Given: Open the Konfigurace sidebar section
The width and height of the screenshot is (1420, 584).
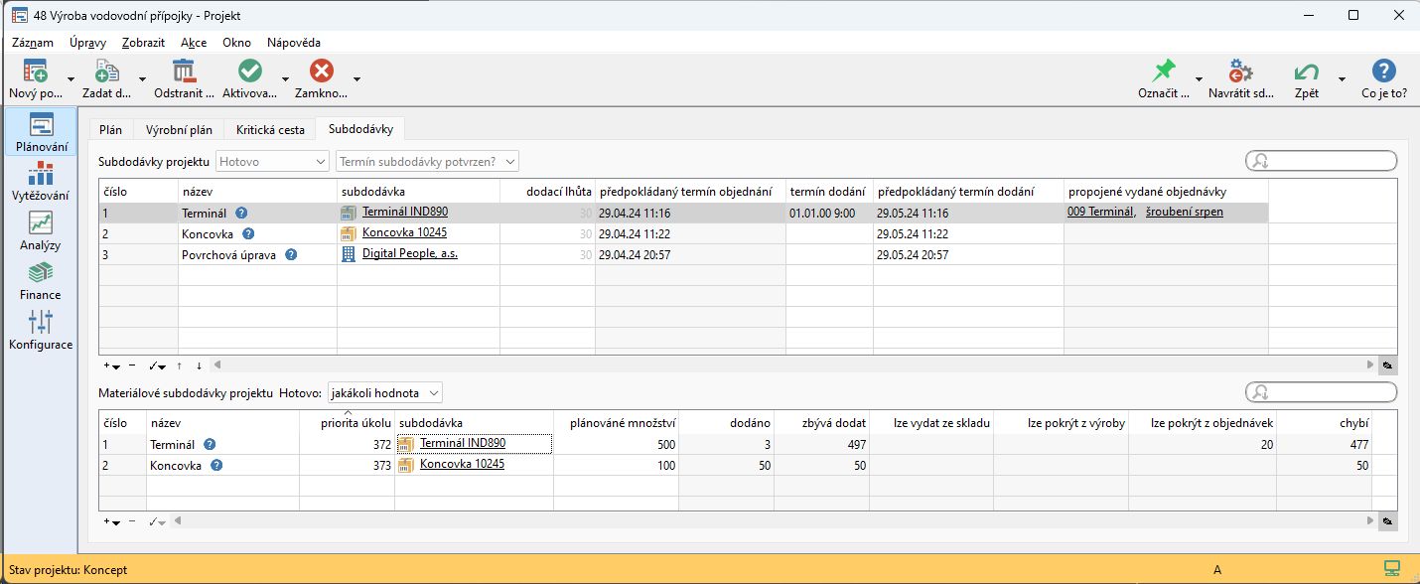Looking at the screenshot, I should point(40,331).
